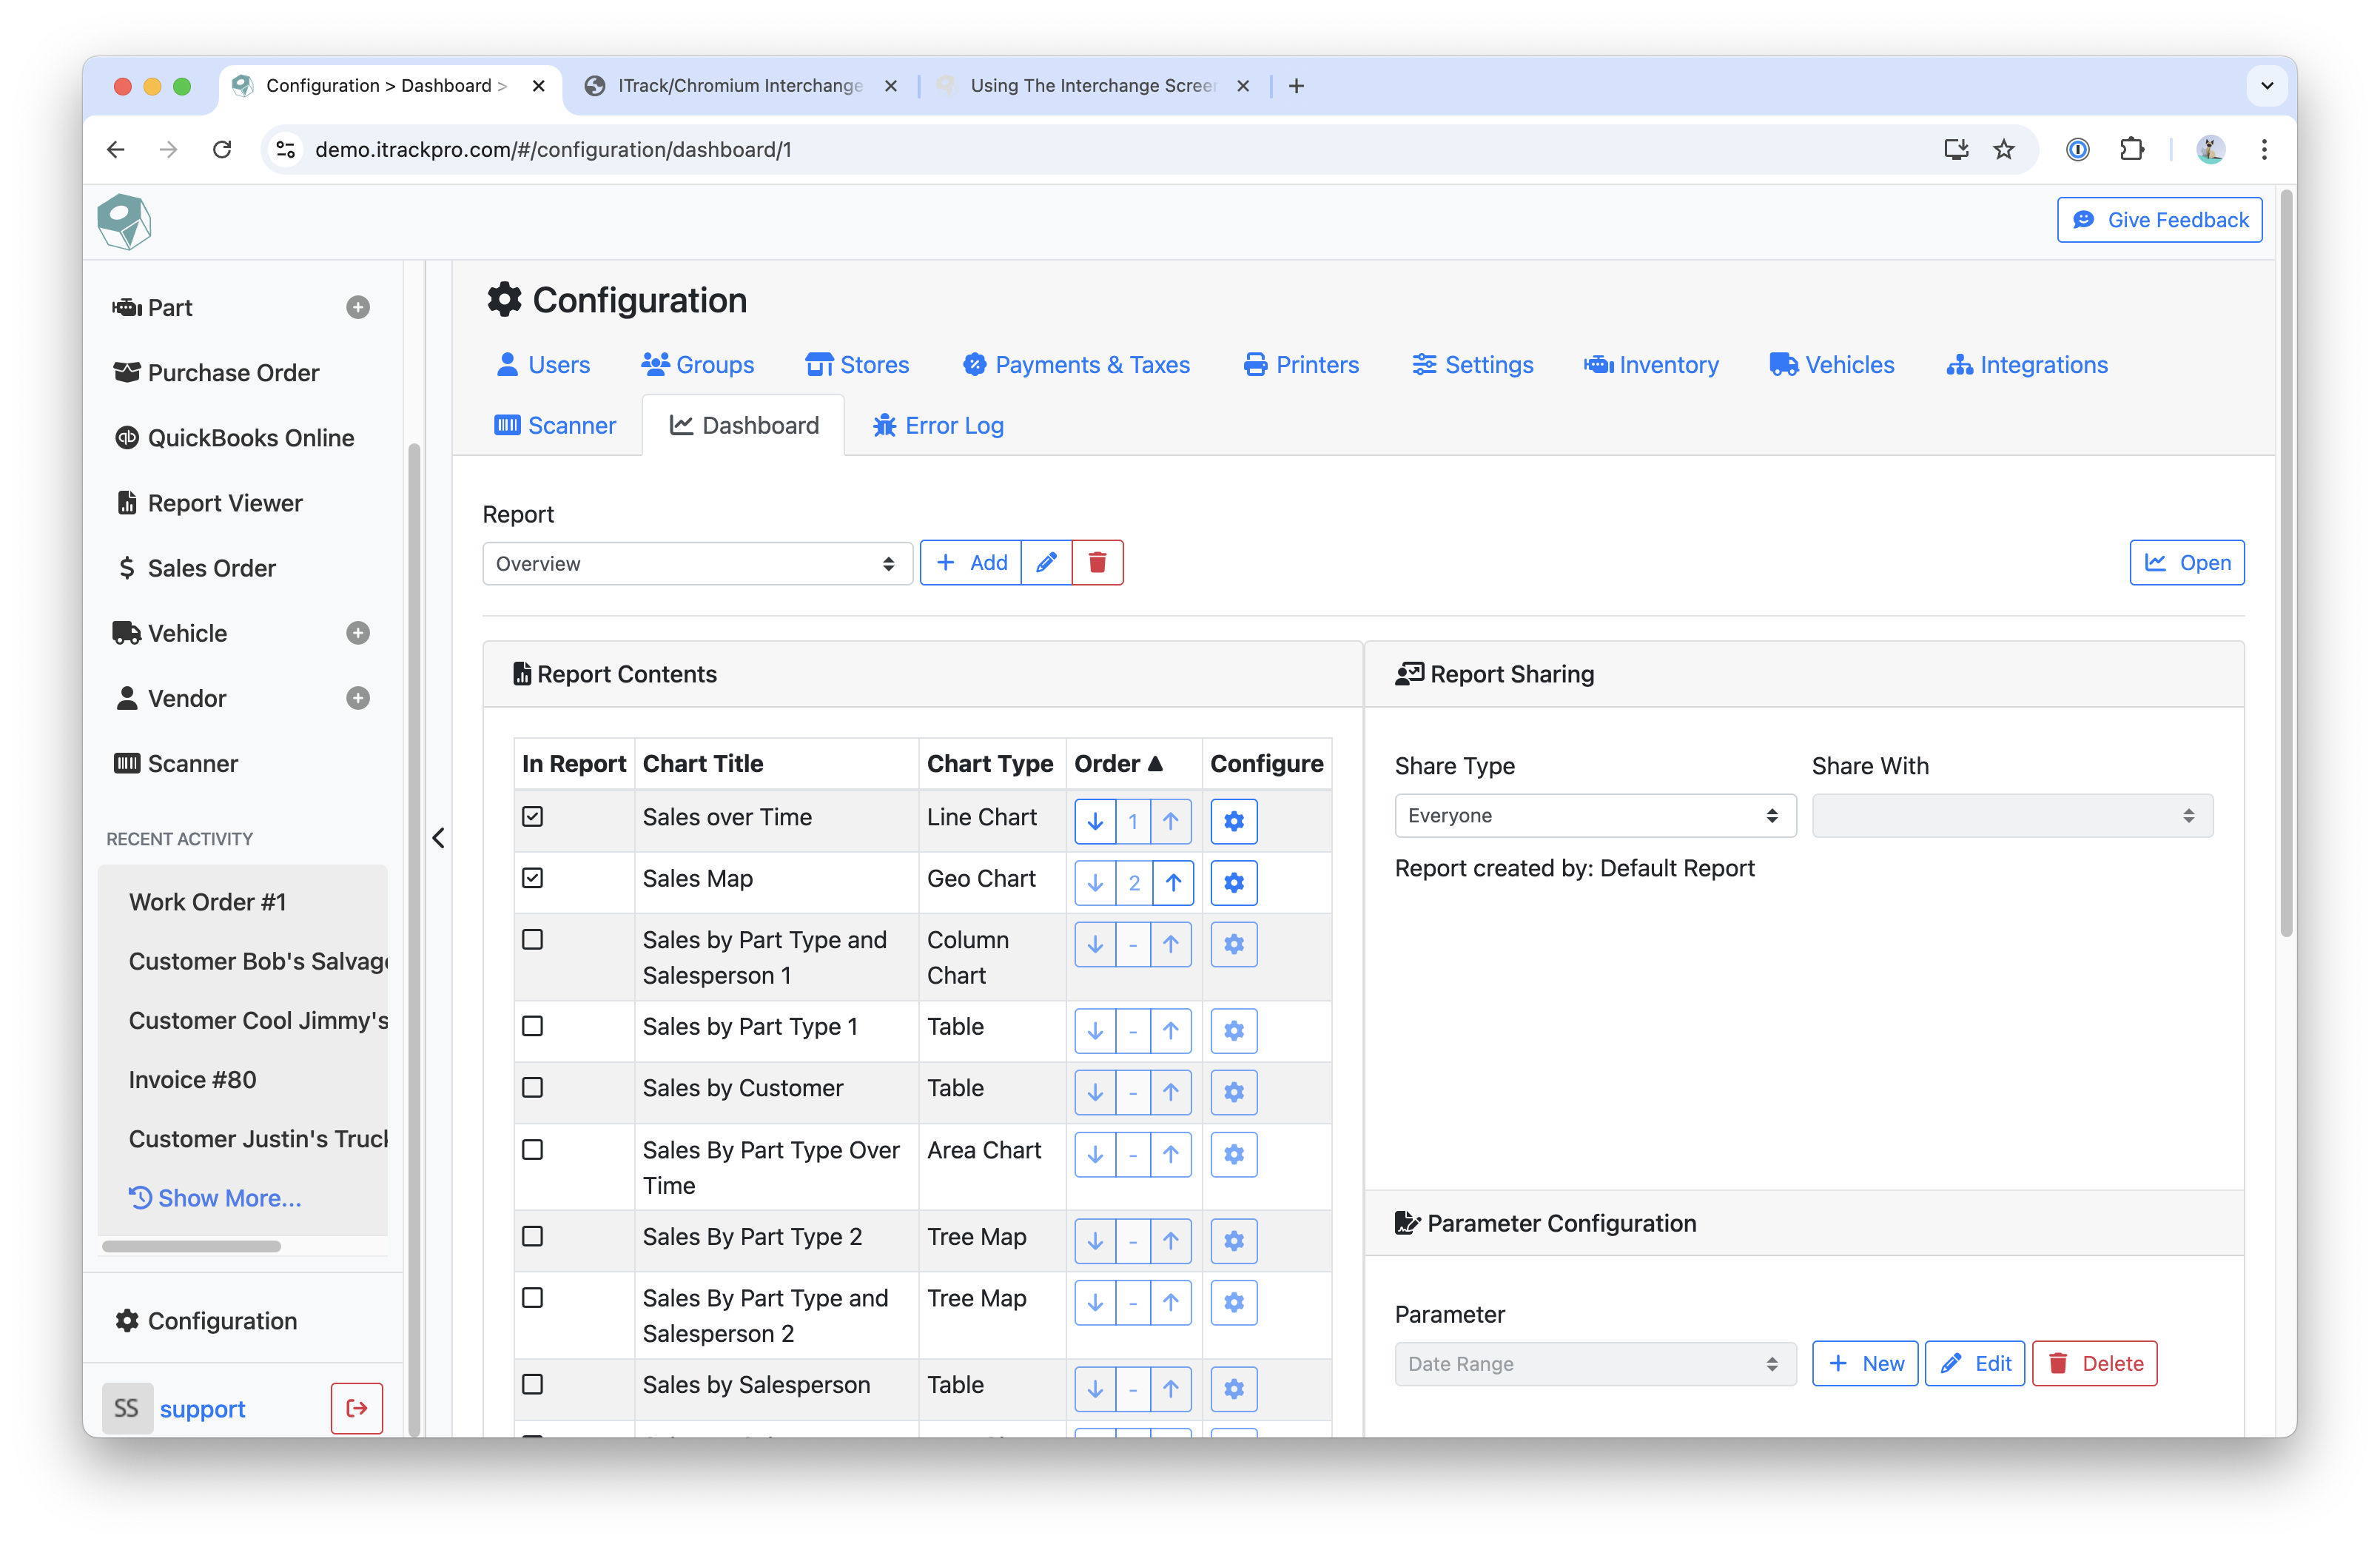Click plus icon next to Part

[358, 307]
